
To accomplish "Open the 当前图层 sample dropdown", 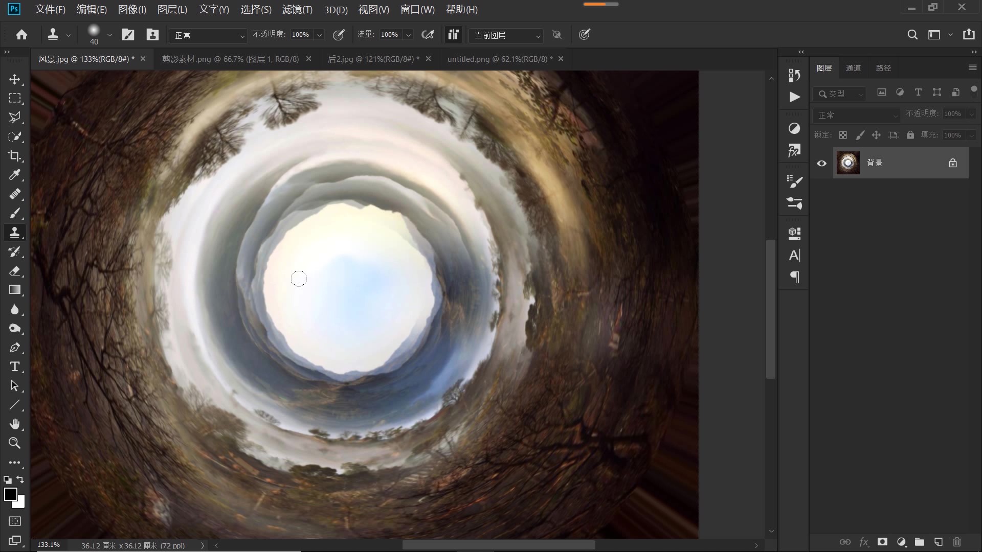I will click(x=505, y=35).
